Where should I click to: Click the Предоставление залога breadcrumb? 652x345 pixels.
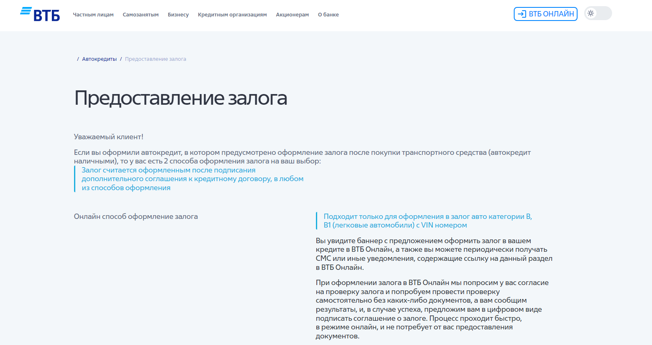tap(155, 59)
